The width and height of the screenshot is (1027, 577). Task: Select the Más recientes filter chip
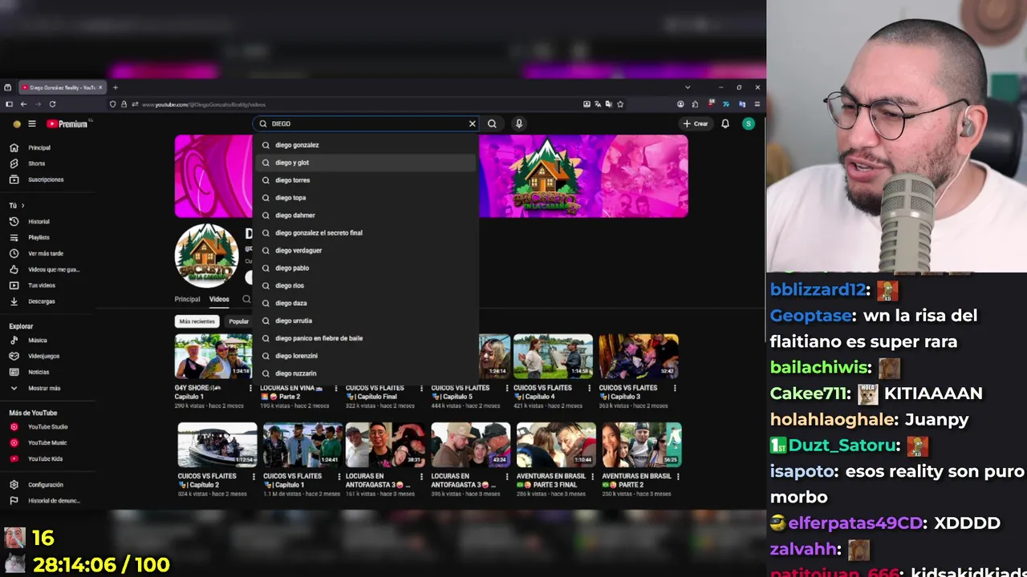pyautogui.click(x=197, y=321)
